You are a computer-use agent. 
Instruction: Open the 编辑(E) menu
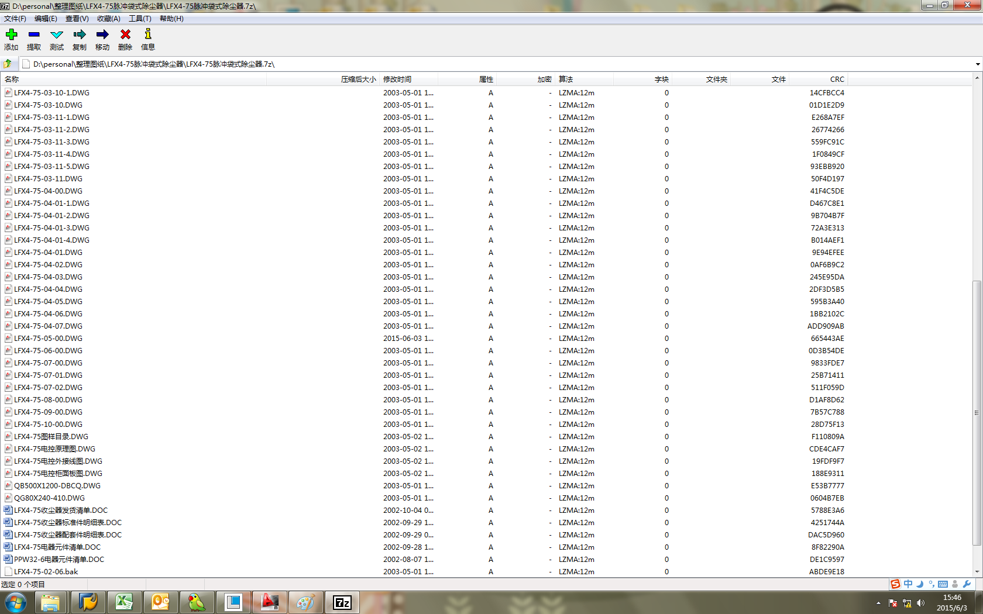pyautogui.click(x=46, y=19)
